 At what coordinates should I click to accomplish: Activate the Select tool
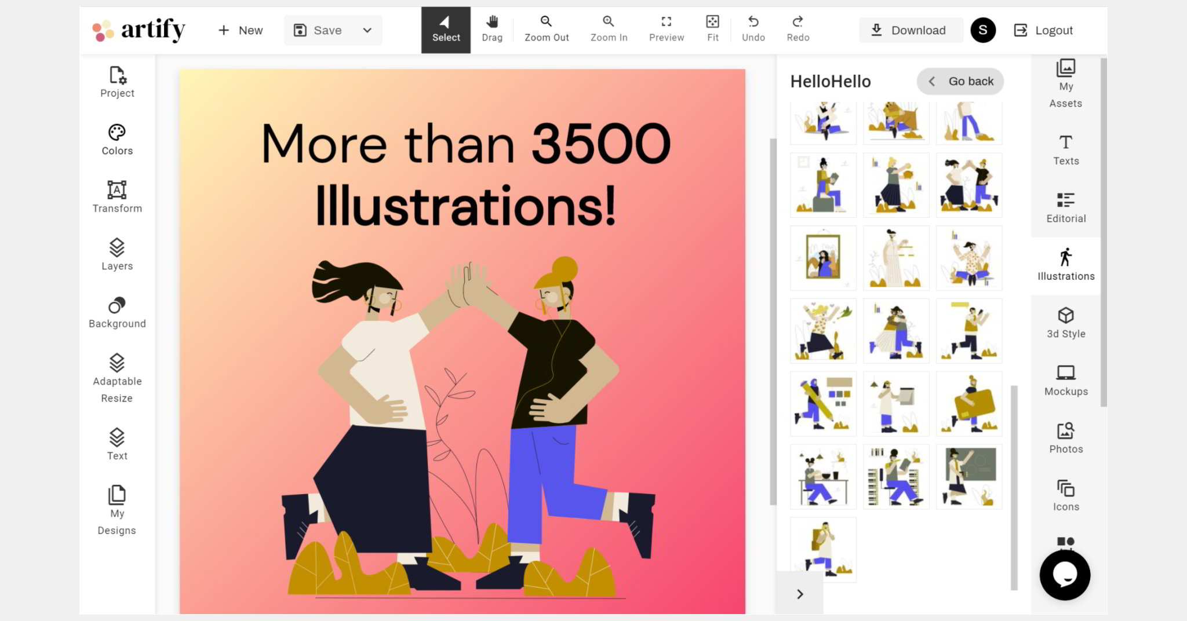[446, 30]
